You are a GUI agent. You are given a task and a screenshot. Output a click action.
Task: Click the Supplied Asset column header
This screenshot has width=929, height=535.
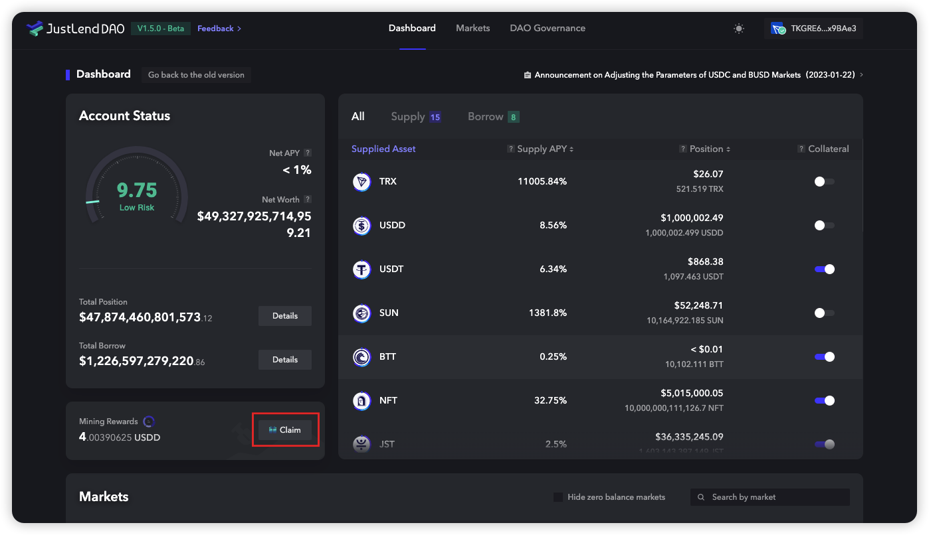click(x=383, y=149)
